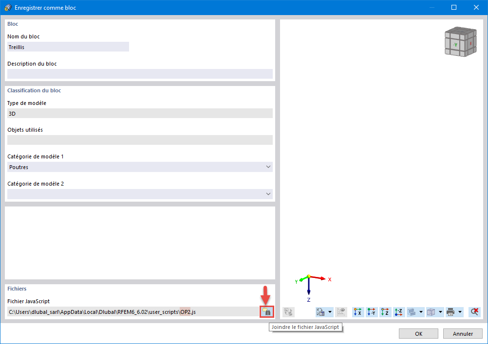Click the red cancel rendering icon

coord(474,312)
